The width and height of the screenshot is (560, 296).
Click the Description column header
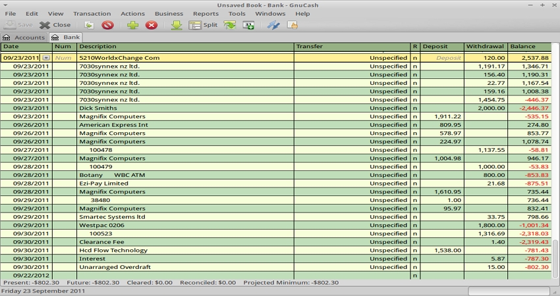[185, 46]
